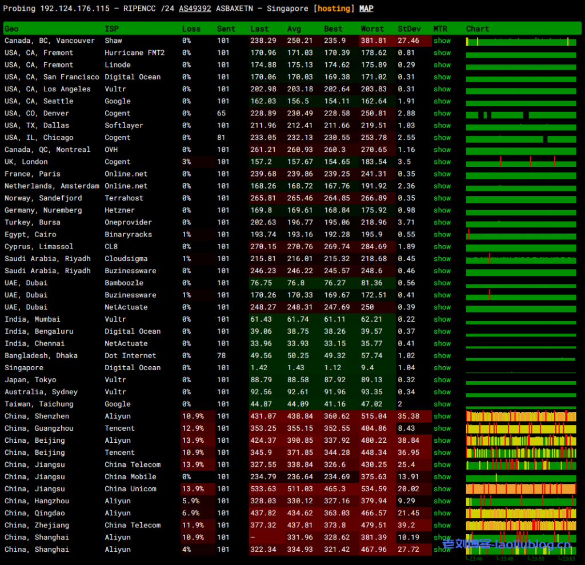Click the ISP column header
This screenshot has width=585, height=565.
click(112, 29)
